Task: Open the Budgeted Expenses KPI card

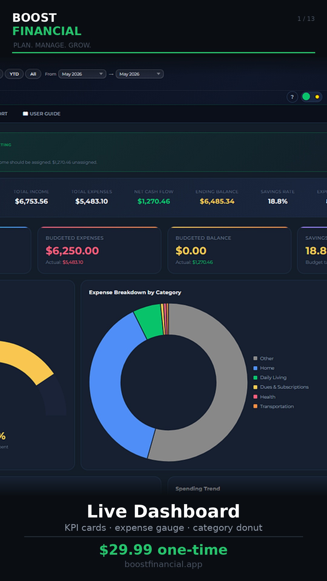Action: click(99, 250)
